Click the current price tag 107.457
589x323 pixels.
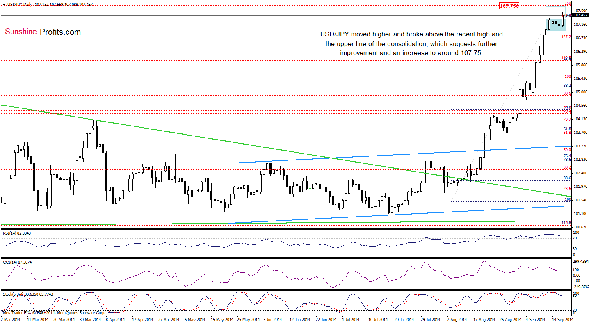[581, 15]
